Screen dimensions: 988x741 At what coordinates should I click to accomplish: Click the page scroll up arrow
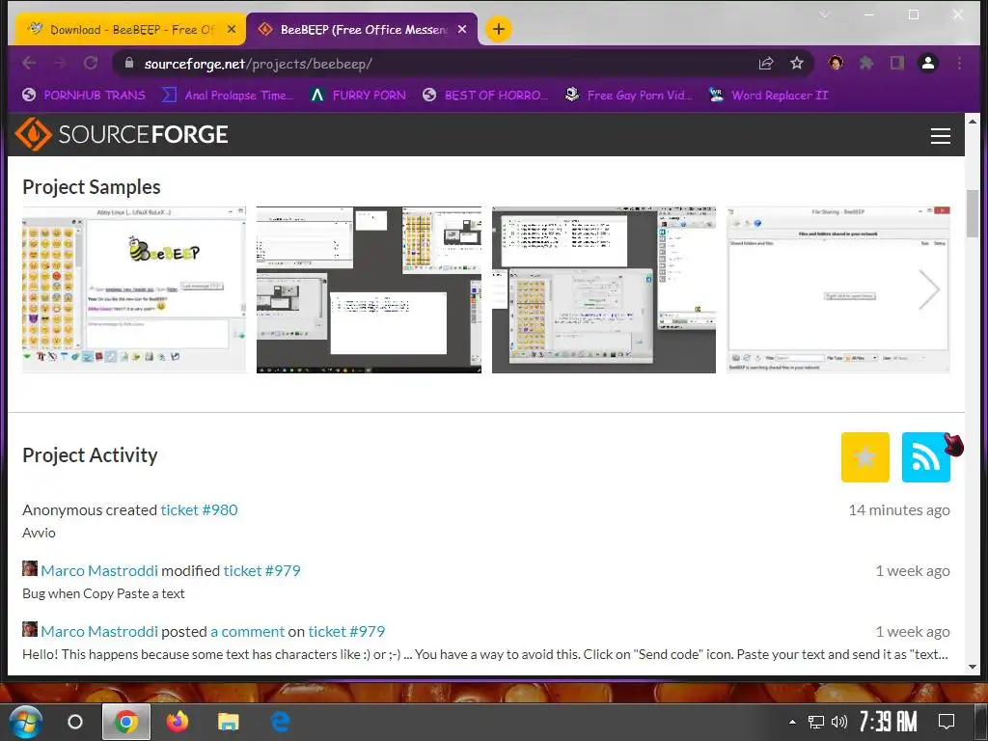point(973,121)
